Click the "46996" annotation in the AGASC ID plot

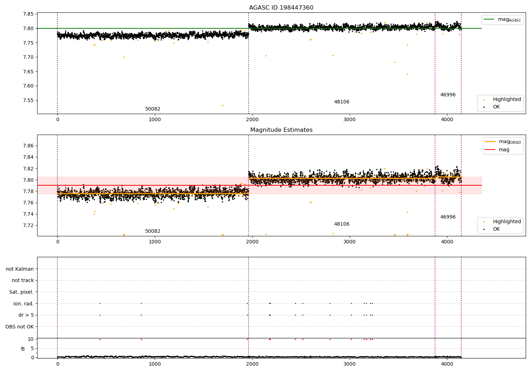448,95
